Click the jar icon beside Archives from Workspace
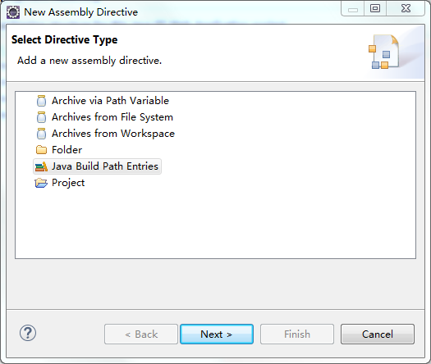This screenshot has height=364, width=431. pyautogui.click(x=41, y=134)
